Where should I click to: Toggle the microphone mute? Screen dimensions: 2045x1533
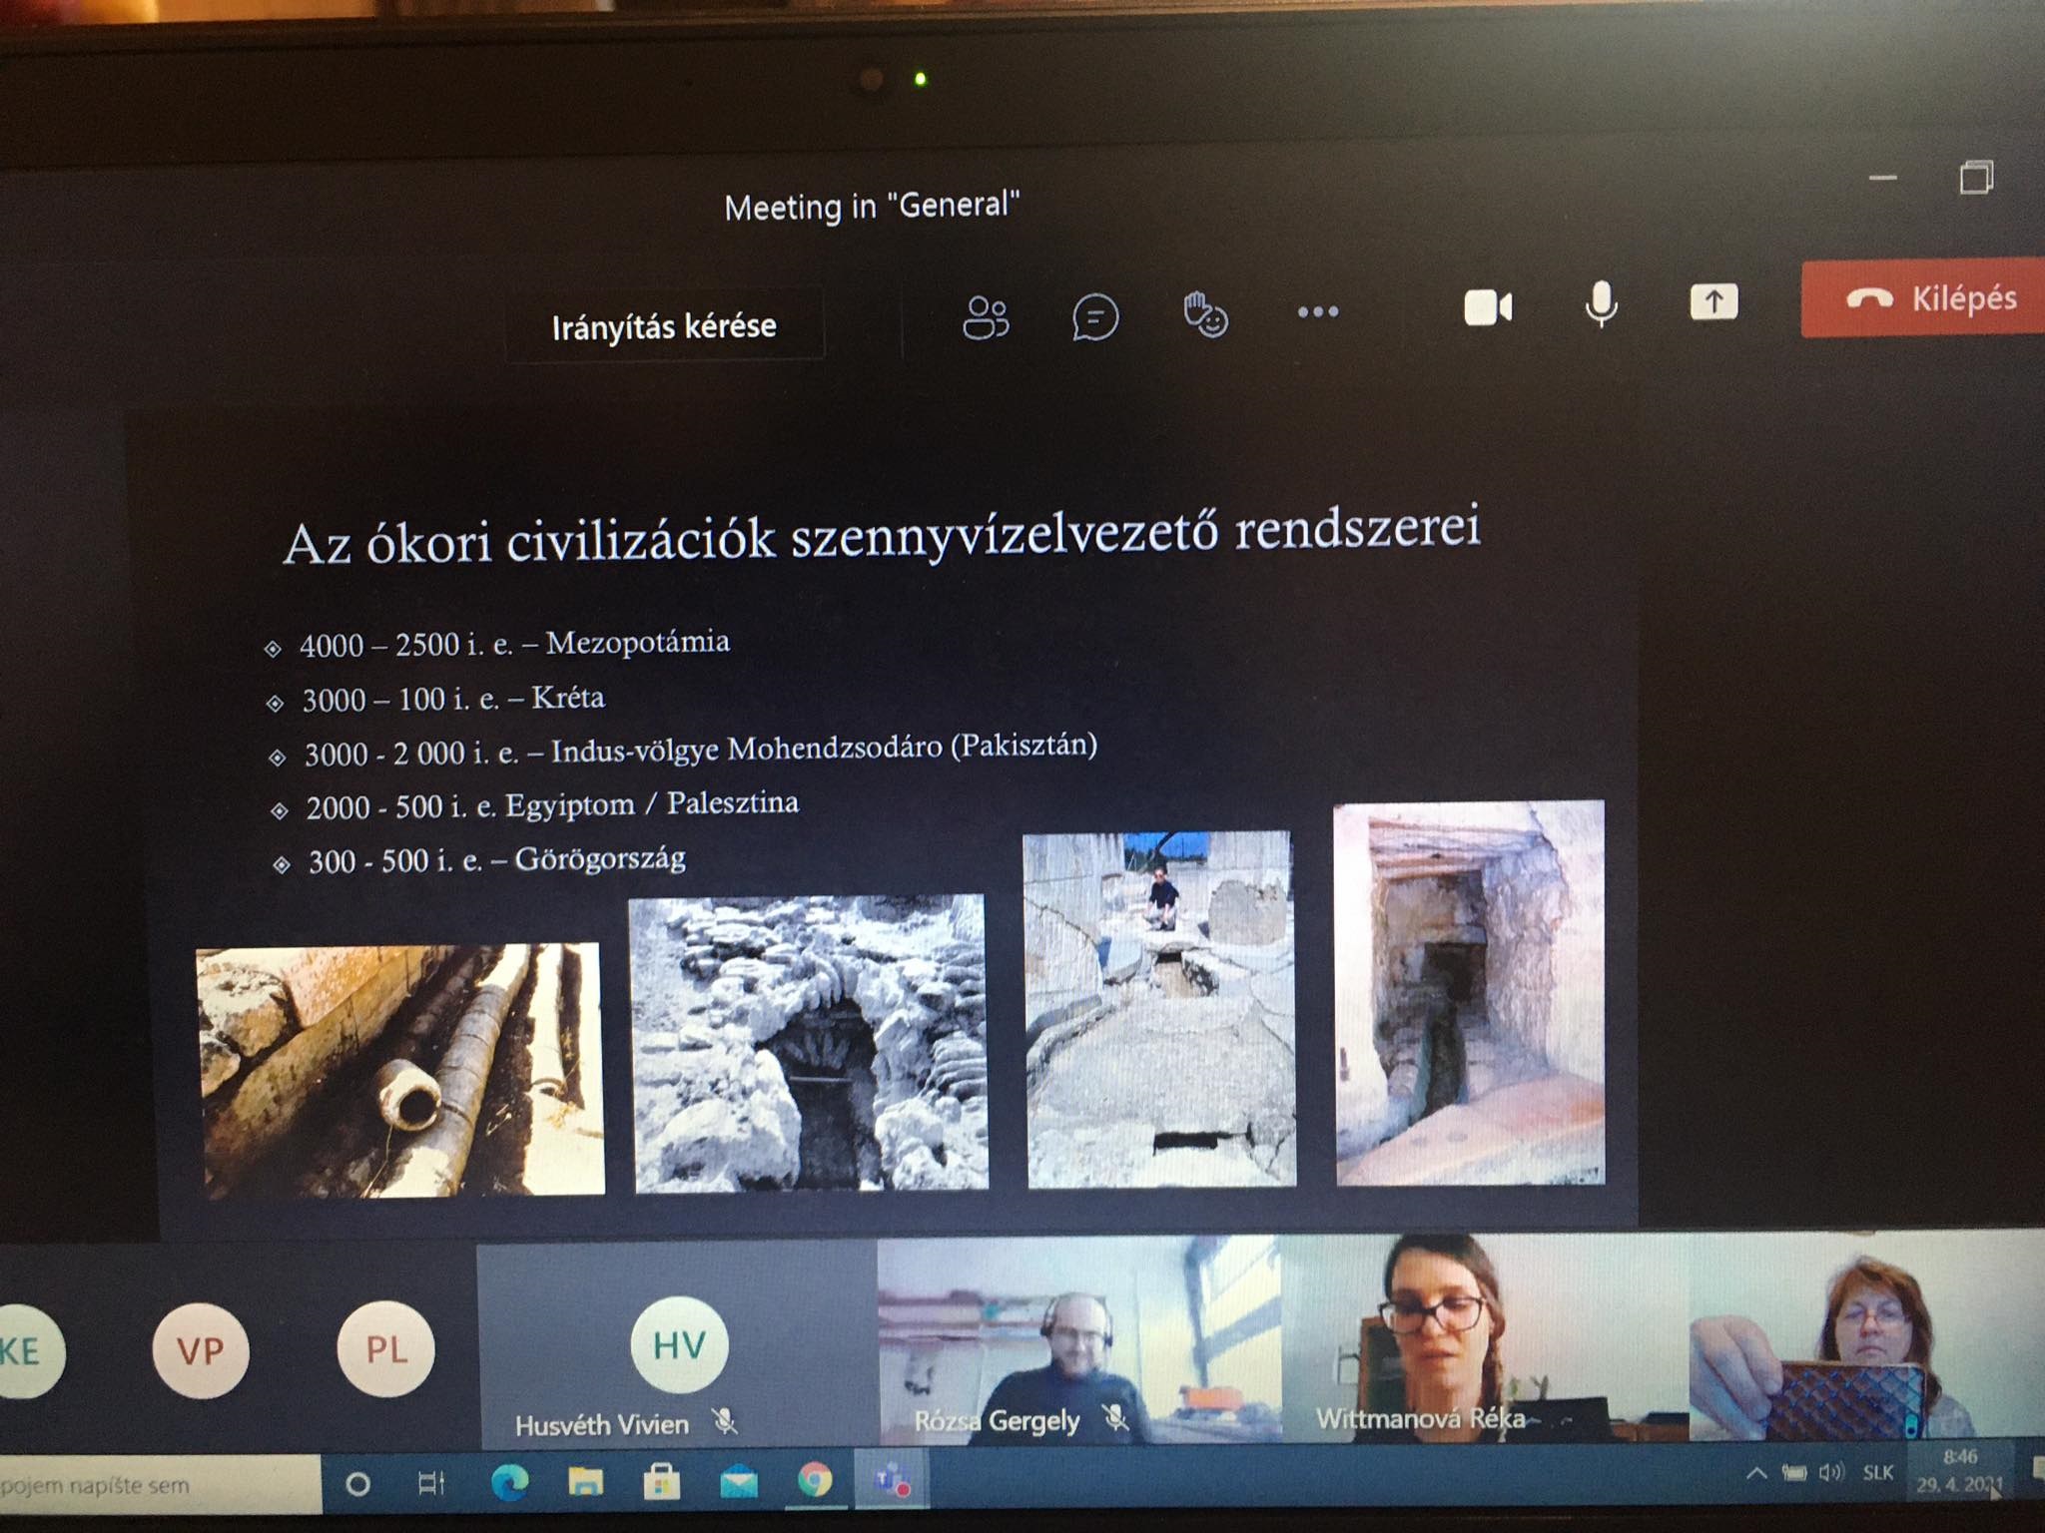(x=1602, y=304)
